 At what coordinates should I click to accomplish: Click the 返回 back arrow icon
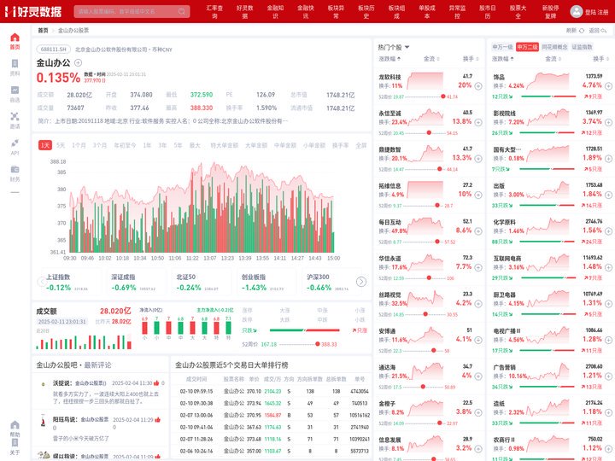[604, 30]
